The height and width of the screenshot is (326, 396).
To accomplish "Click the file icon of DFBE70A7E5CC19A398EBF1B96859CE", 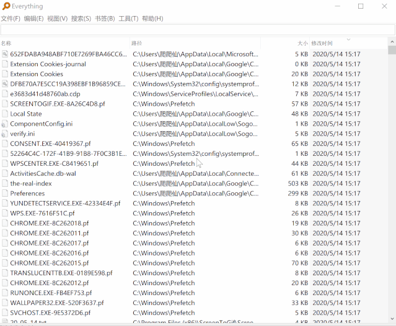I will [5, 84].
